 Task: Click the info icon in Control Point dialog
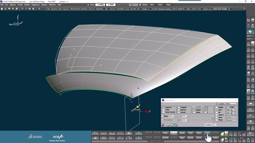[x=168, y=125]
